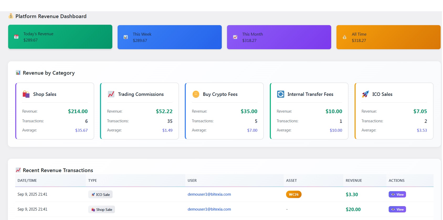
Task: Click the icon beside Revenue by Category heading
Action: coord(18,73)
